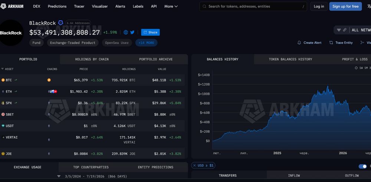Sort by the ASSET column header
This screenshot has width=371, height=182.
tap(7, 69)
